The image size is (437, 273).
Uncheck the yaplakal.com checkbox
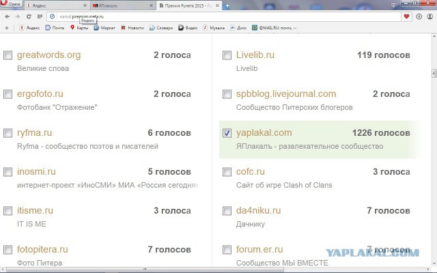[x=227, y=133]
